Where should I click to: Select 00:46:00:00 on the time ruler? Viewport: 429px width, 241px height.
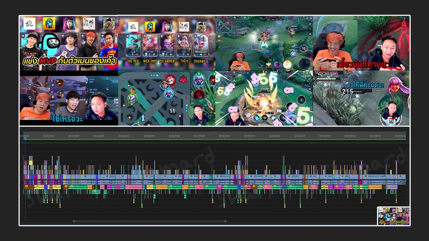(174, 136)
